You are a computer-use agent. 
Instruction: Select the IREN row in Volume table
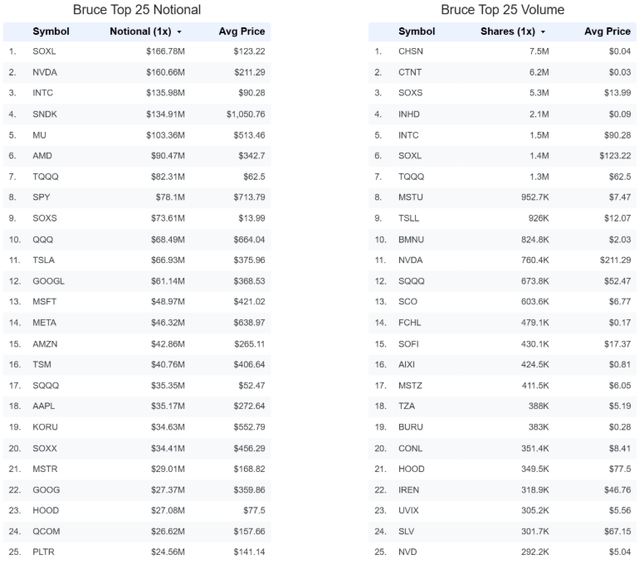pos(502,490)
